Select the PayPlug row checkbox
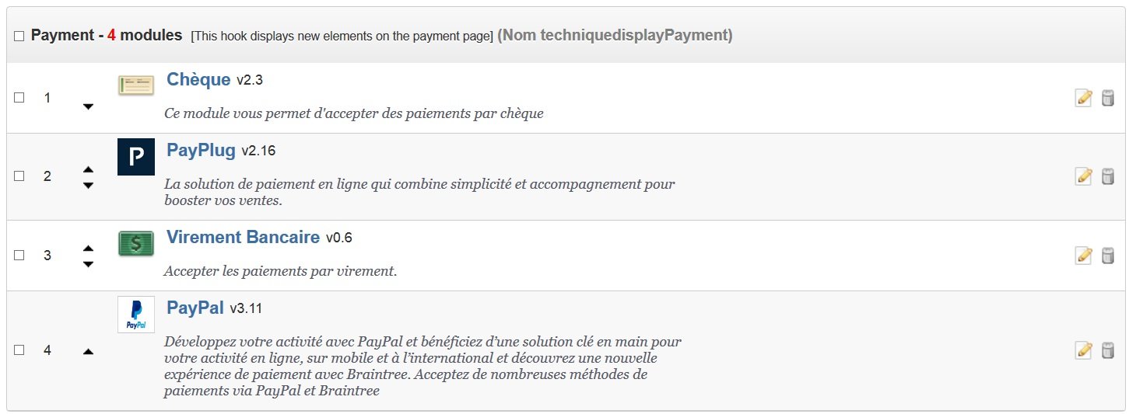Image resolution: width=1136 pixels, height=414 pixels. 19,176
